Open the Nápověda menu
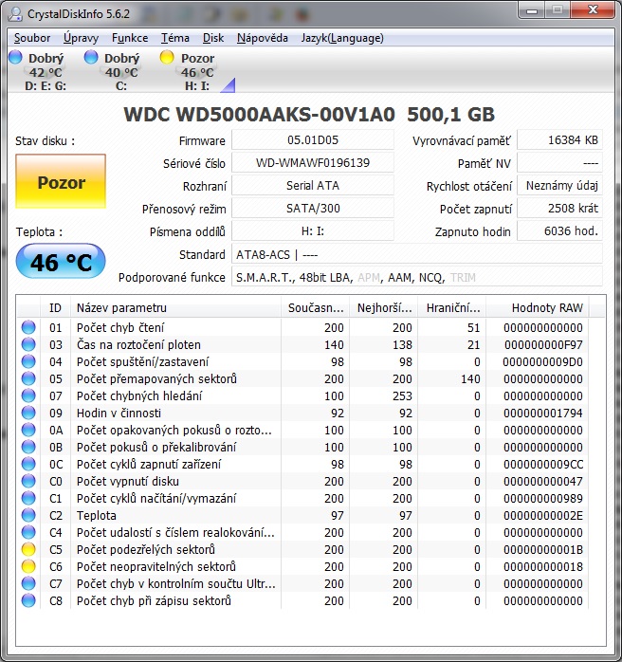This screenshot has height=662, width=622. click(x=262, y=38)
